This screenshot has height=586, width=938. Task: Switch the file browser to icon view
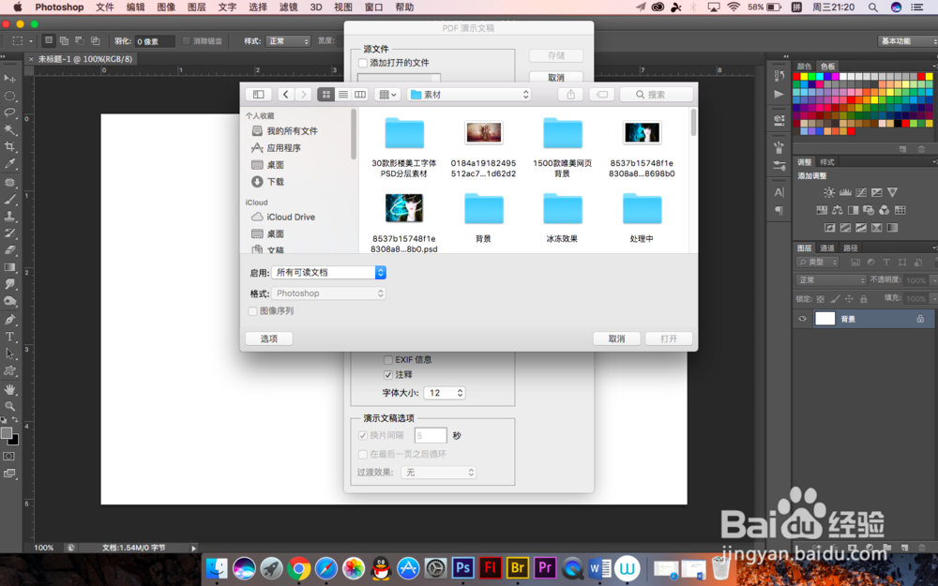(x=325, y=94)
